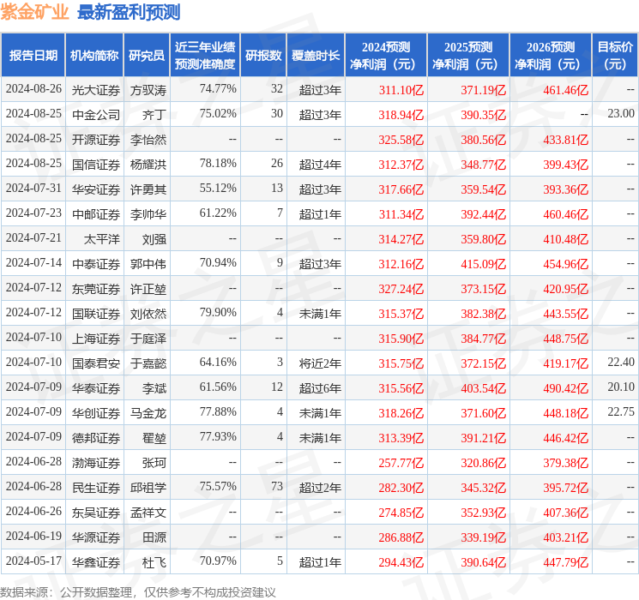The image size is (639, 600).
Task: Select the 德邦证券 institution cell
Action: pos(96,437)
